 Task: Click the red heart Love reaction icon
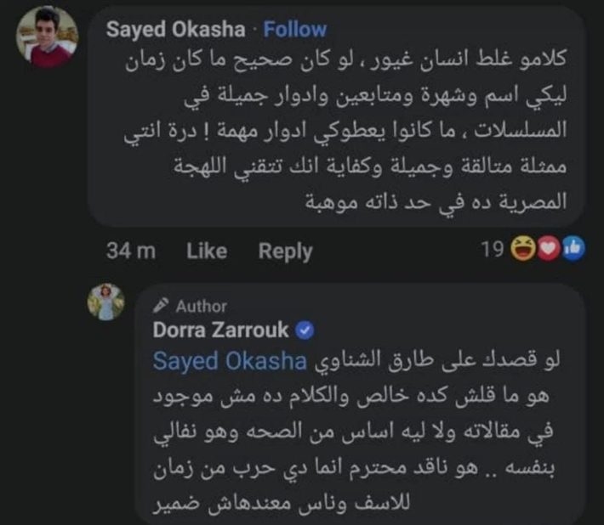coord(549,248)
